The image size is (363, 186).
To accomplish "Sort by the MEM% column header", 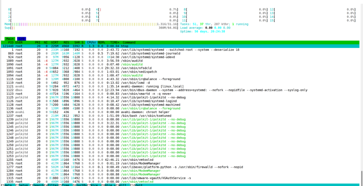I will click(x=101, y=43).
